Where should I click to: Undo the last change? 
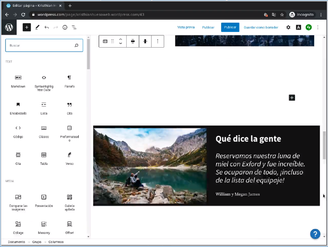(47, 27)
